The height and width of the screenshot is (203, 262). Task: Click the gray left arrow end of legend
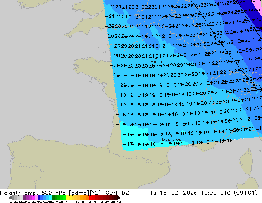[10, 197]
